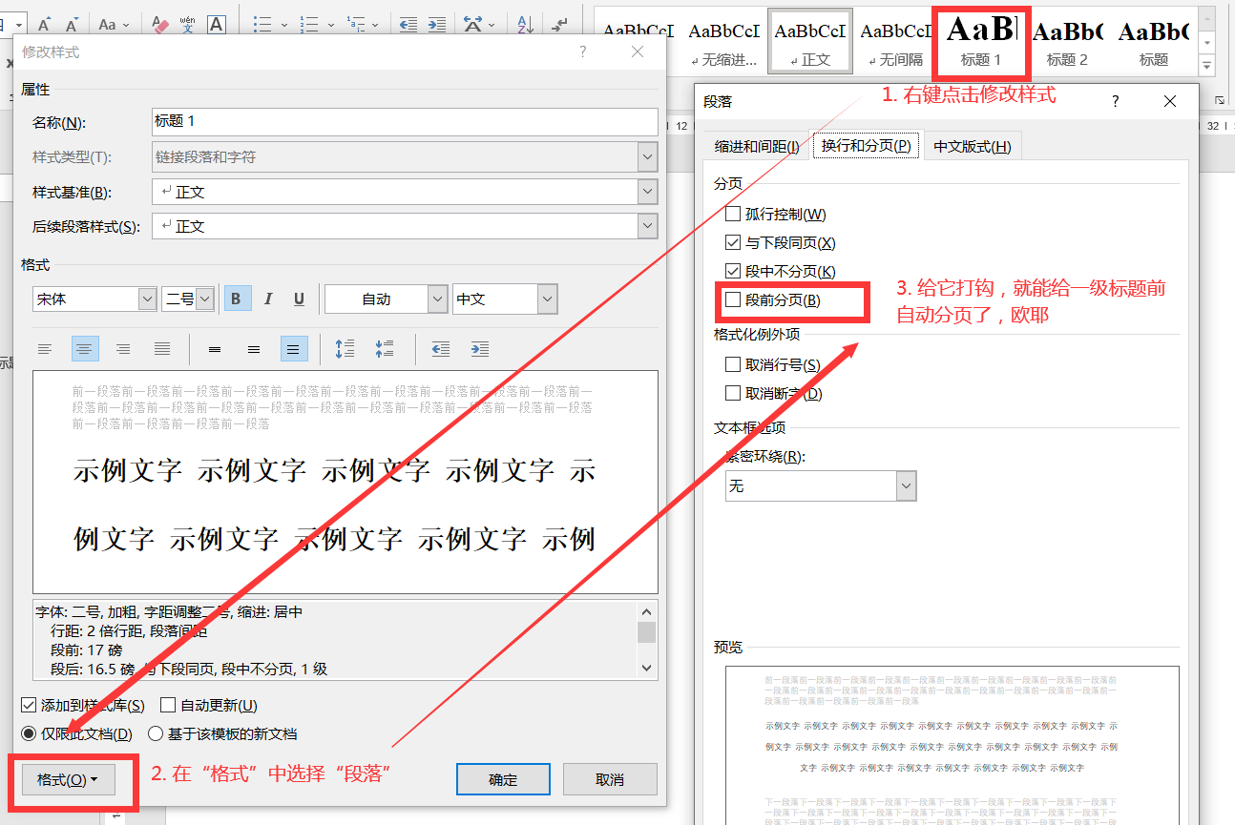Select 正文 style in gallery
The height and width of the screenshot is (825, 1235).
pos(810,41)
